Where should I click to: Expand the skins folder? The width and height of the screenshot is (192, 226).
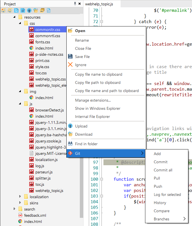tap(20, 203)
